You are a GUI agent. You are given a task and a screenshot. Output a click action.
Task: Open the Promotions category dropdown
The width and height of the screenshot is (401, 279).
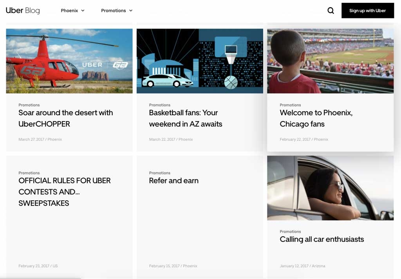click(x=117, y=11)
